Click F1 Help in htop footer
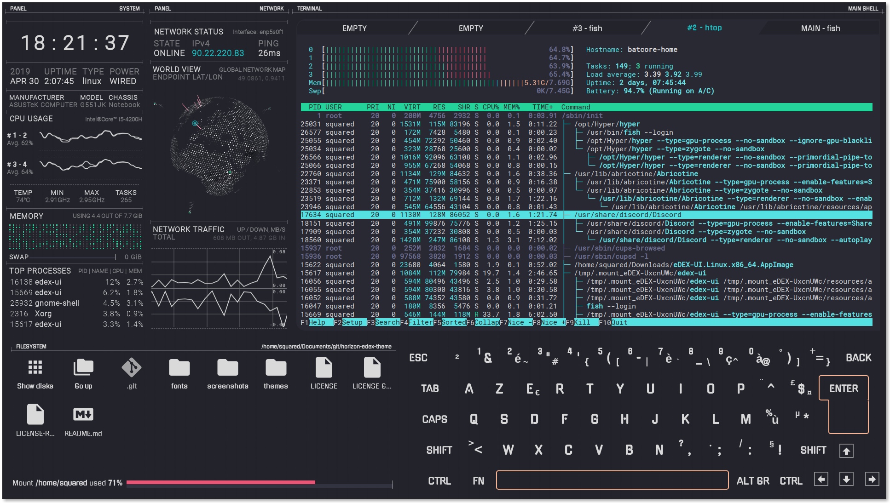The height and width of the screenshot is (503, 890). [317, 322]
